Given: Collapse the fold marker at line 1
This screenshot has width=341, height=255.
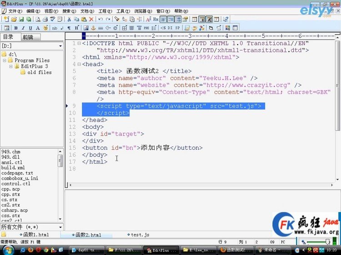Looking at the screenshot, I should tap(79, 44).
